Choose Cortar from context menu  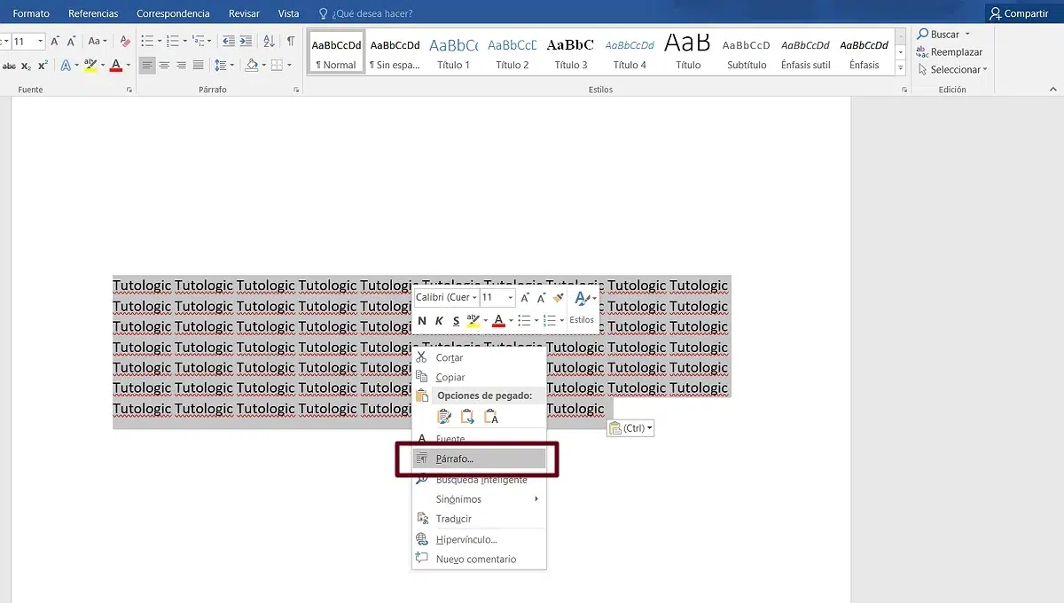[x=479, y=357]
